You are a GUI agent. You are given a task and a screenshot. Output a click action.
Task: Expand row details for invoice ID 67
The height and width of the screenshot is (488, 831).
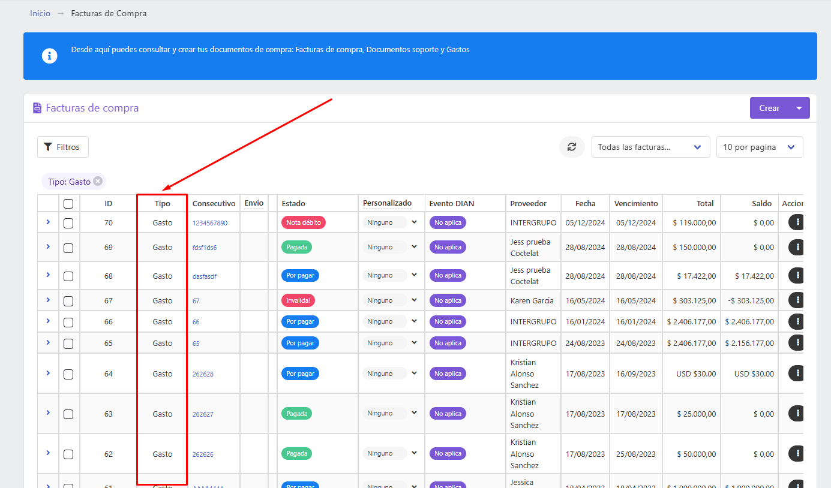(x=48, y=300)
